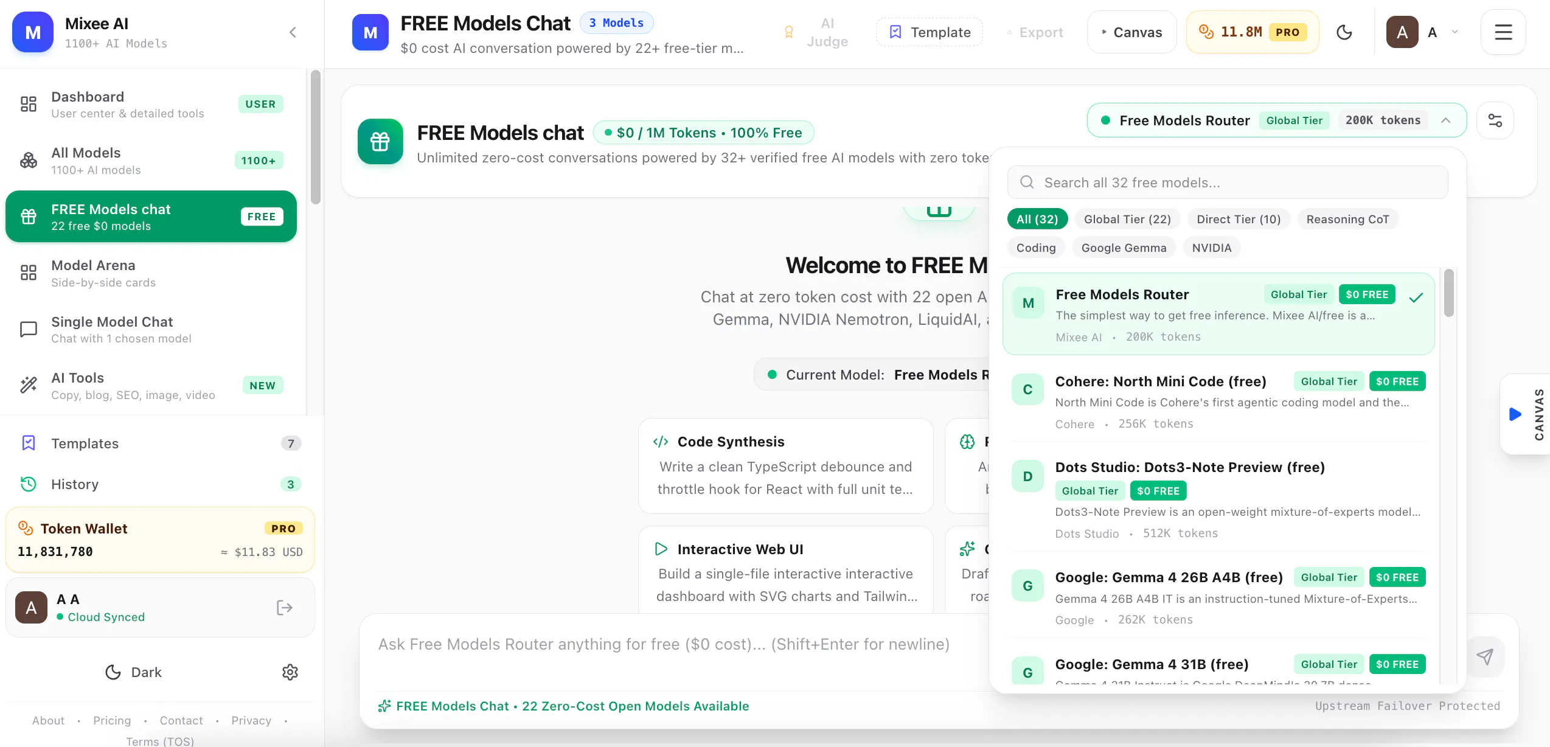Select the NVIDIA filter chip
Screen dimensions: 1550x747
pos(1211,248)
